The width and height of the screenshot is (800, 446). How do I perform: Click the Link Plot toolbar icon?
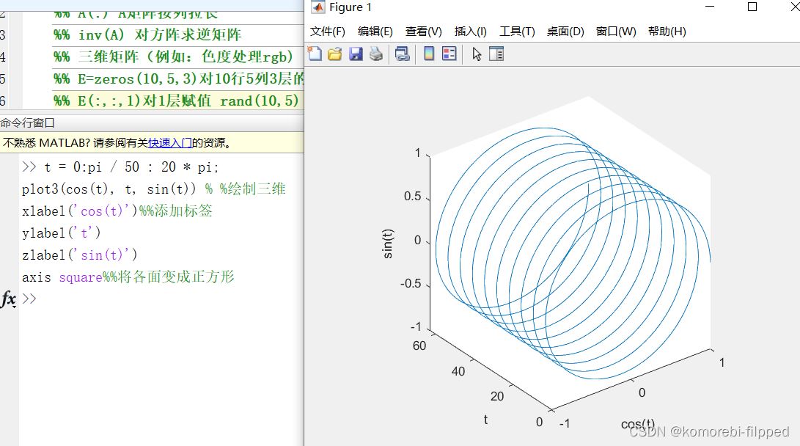402,54
